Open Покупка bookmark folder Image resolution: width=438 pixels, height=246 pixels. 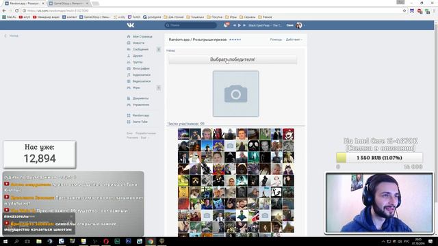point(214,17)
